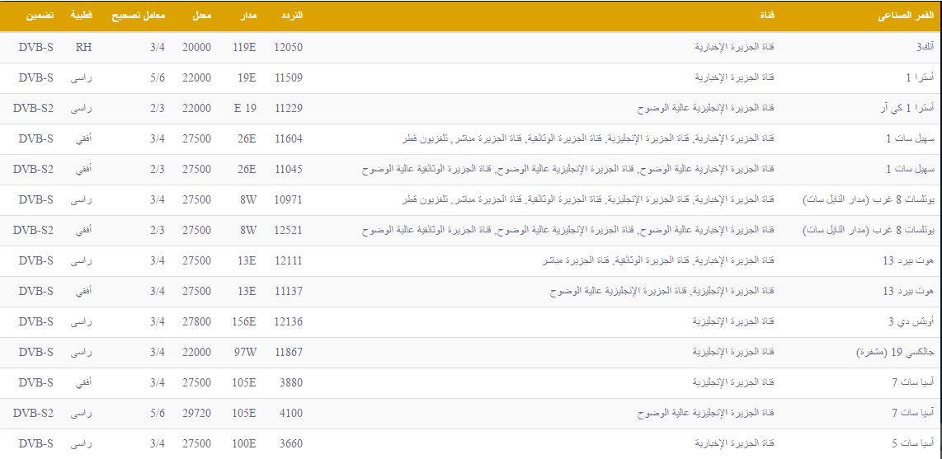
Task: Click symbol rate 29720
Action: (197, 414)
